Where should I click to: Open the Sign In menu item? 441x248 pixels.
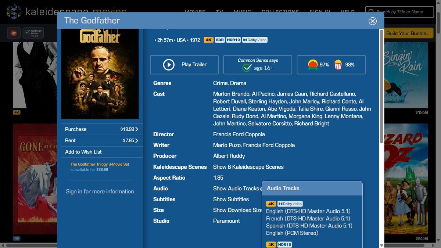[x=320, y=12]
